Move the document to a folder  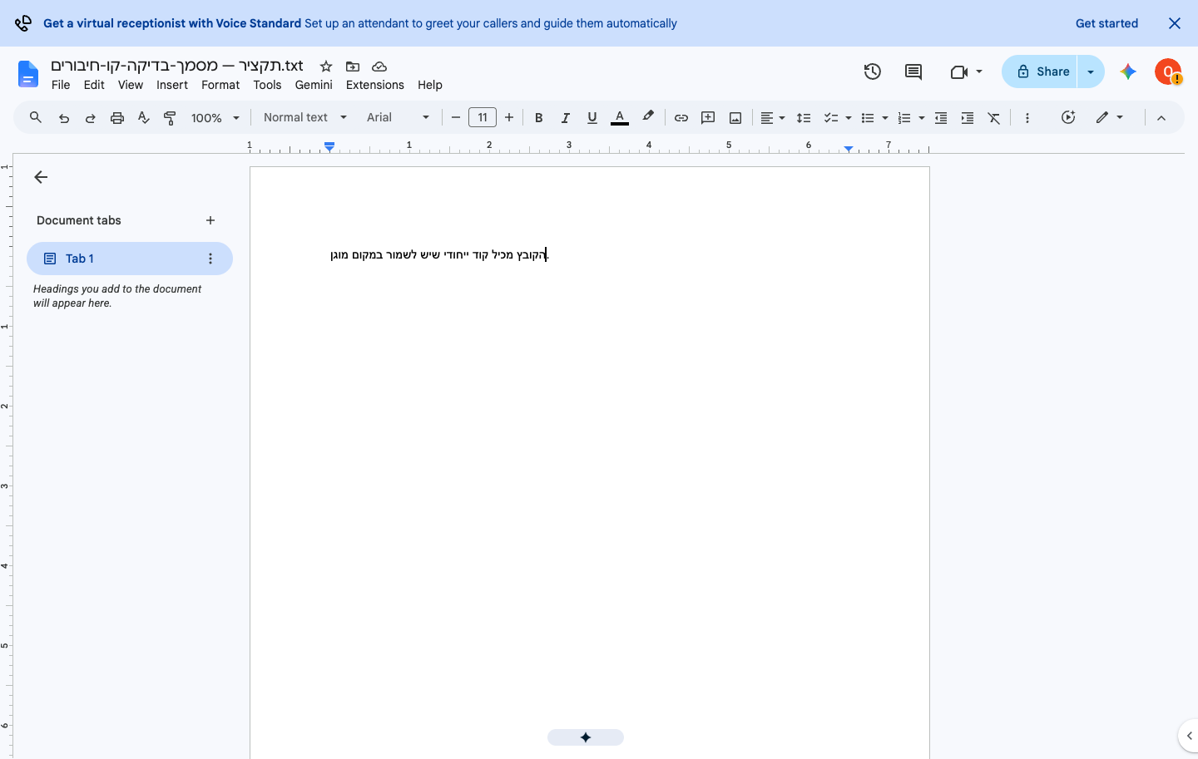click(353, 67)
